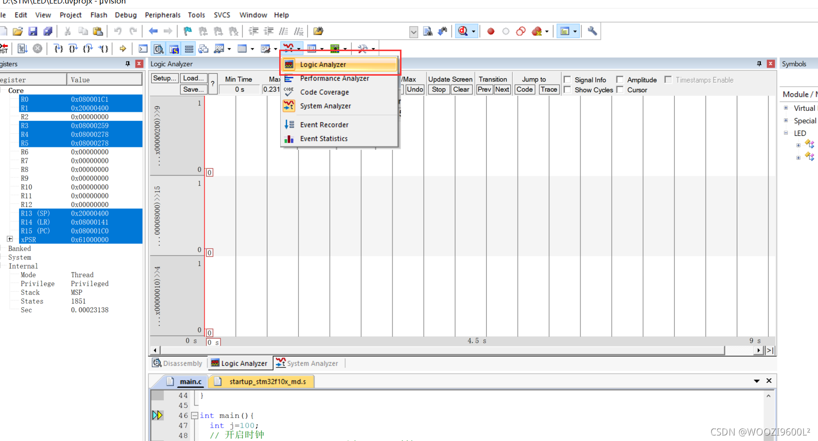818x441 pixels.
Task: Toggle the Disassembly window icon
Action: point(159,49)
